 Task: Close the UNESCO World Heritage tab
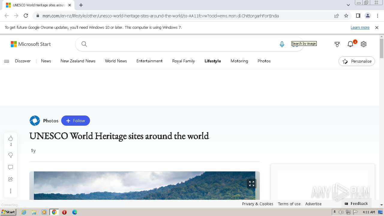(x=70, y=5)
